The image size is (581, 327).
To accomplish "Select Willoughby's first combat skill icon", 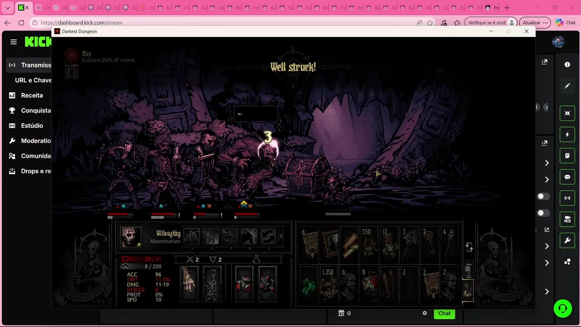I will (192, 237).
